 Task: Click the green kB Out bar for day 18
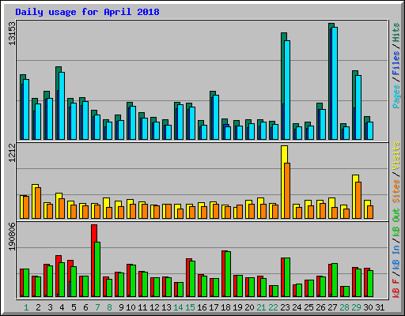tap(228, 274)
